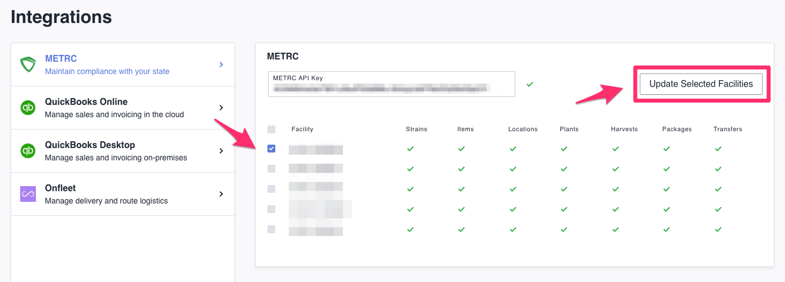Viewport: 785px width, 282px height.
Task: Toggle the select-all facilities header checkbox
Action: pyautogui.click(x=271, y=129)
